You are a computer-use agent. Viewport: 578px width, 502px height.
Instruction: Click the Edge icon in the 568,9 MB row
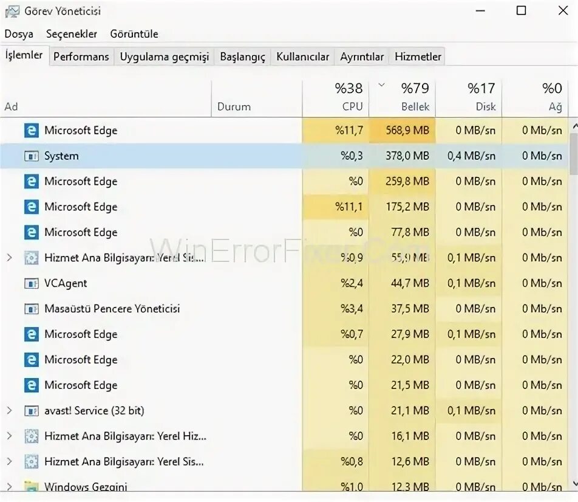pos(32,130)
